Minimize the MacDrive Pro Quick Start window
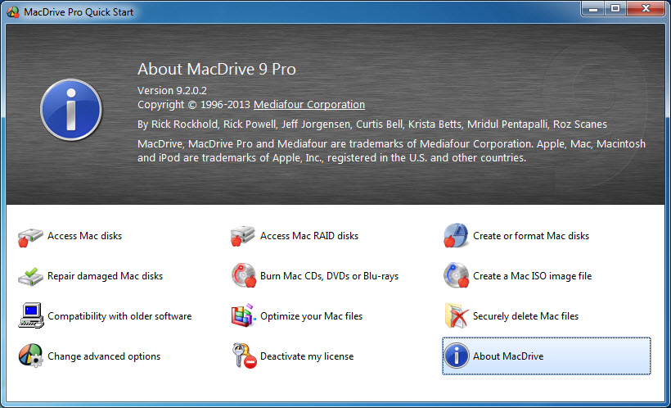The height and width of the screenshot is (408, 671). (x=593, y=8)
